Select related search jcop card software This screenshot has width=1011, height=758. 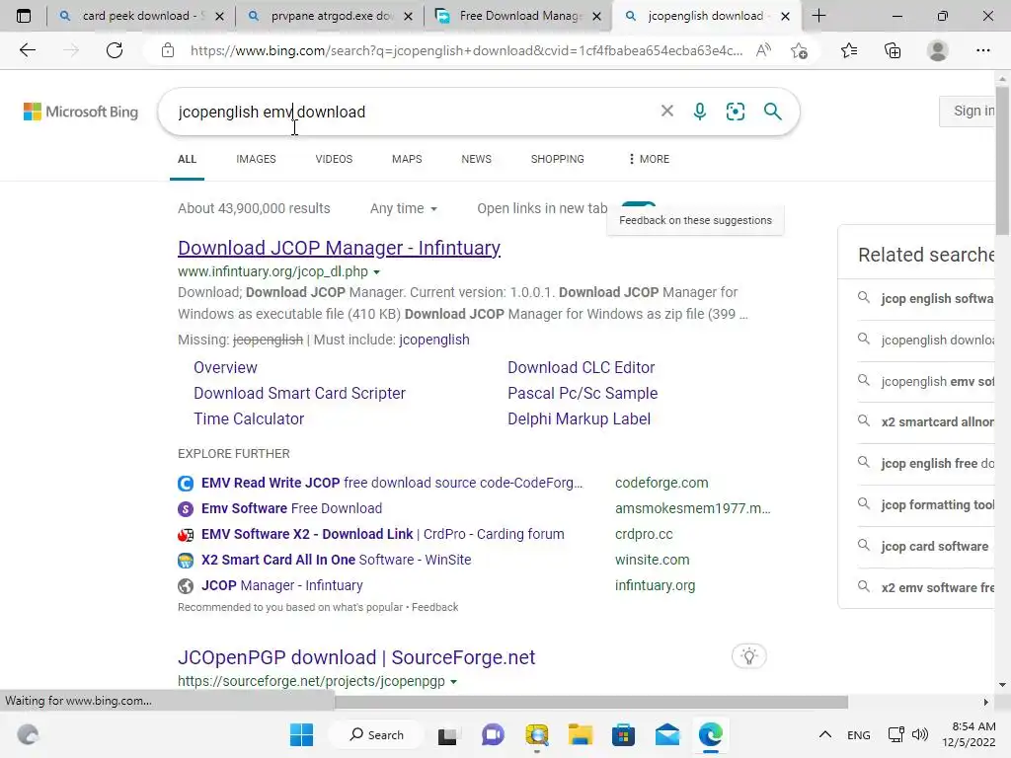click(935, 547)
